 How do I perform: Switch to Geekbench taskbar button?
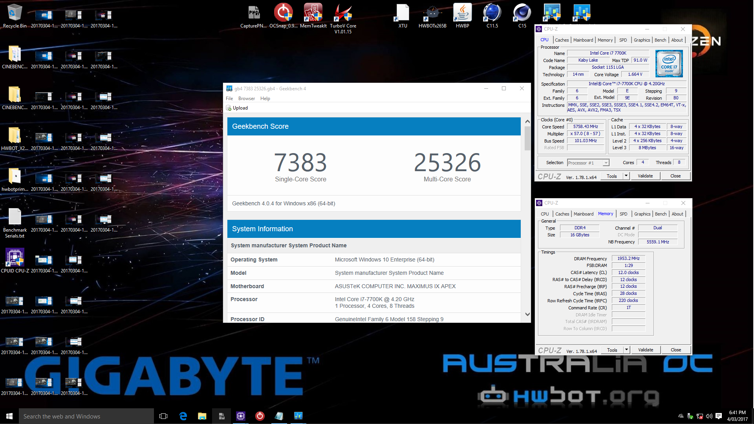tap(298, 416)
